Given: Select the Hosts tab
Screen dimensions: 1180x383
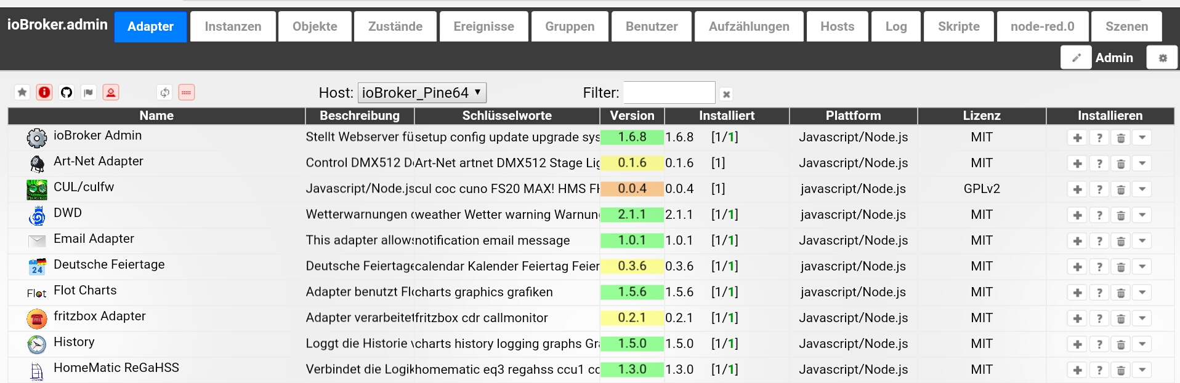Looking at the screenshot, I should (838, 26).
